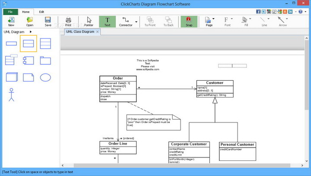This screenshot has height=176, width=311.
Task: Expand the UML Diagram shape category arrow
Action: [x=31, y=31]
